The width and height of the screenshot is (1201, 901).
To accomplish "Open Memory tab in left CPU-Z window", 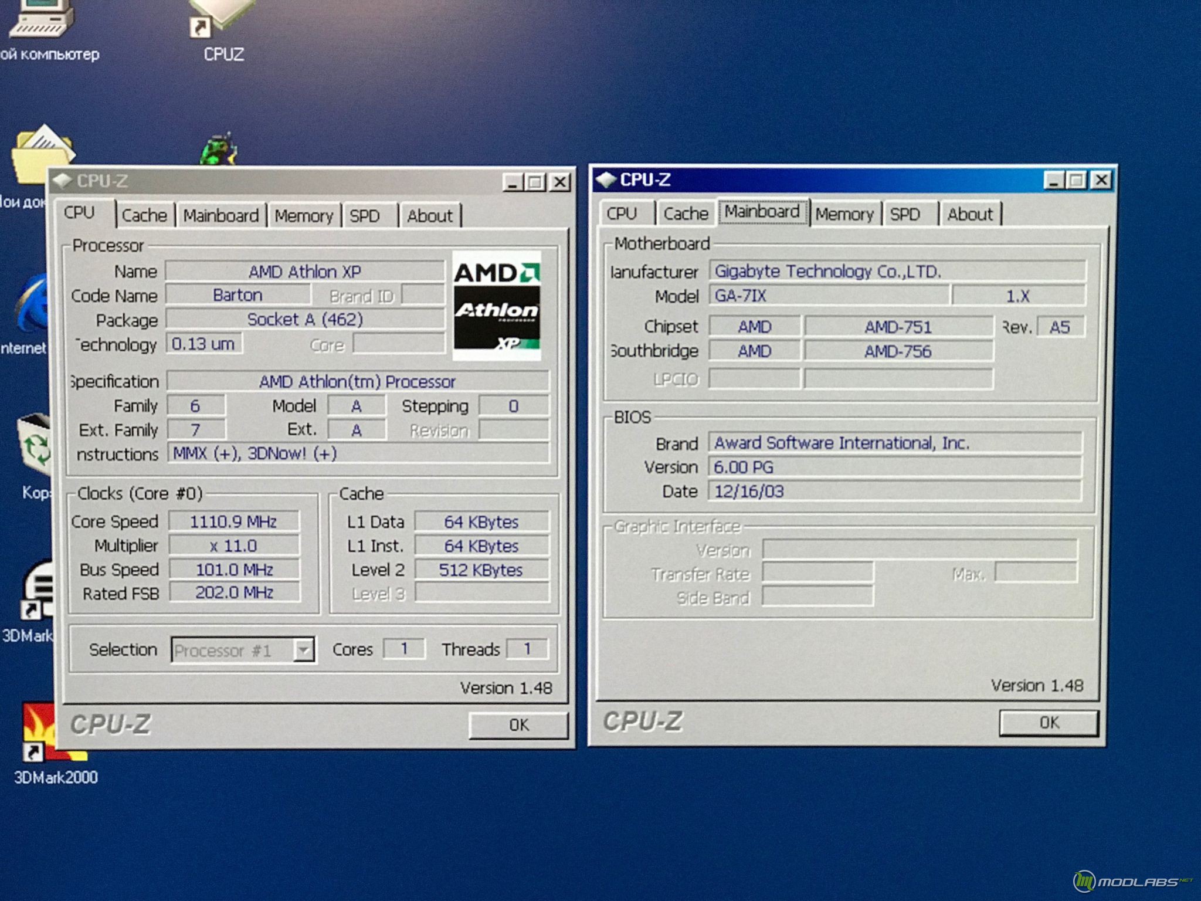I will 304,215.
